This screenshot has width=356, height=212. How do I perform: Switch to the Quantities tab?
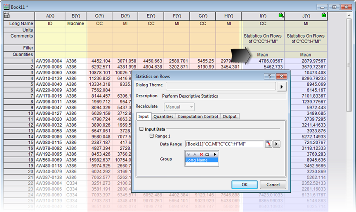click(x=163, y=116)
